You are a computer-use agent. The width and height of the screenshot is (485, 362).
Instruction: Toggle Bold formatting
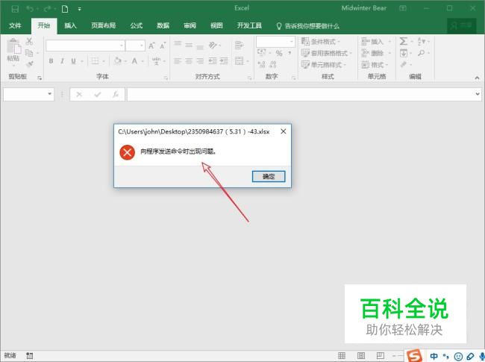pyautogui.click(x=51, y=61)
